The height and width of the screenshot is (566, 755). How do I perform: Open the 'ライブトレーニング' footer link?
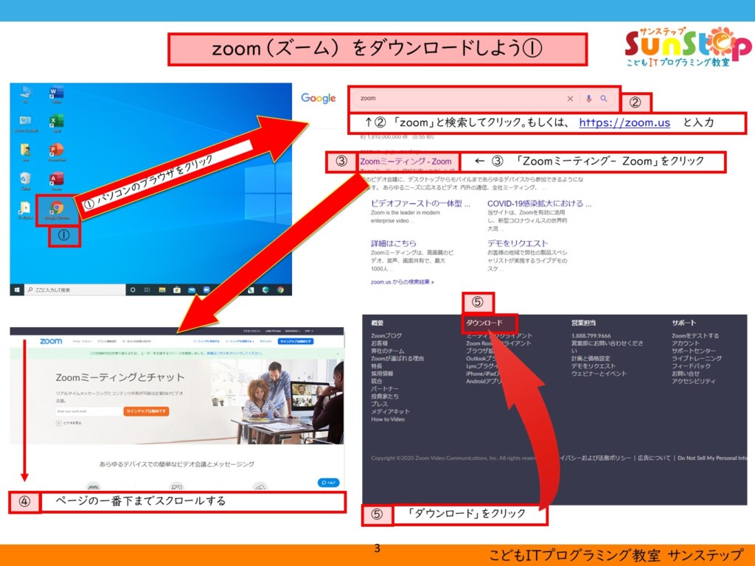tap(697, 359)
